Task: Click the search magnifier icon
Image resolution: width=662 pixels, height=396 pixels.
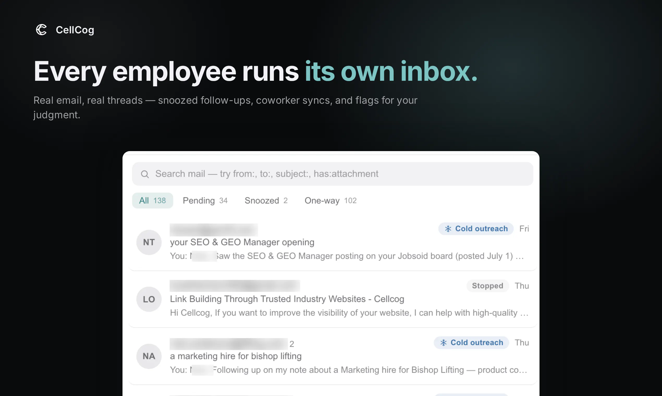Action: [145, 174]
